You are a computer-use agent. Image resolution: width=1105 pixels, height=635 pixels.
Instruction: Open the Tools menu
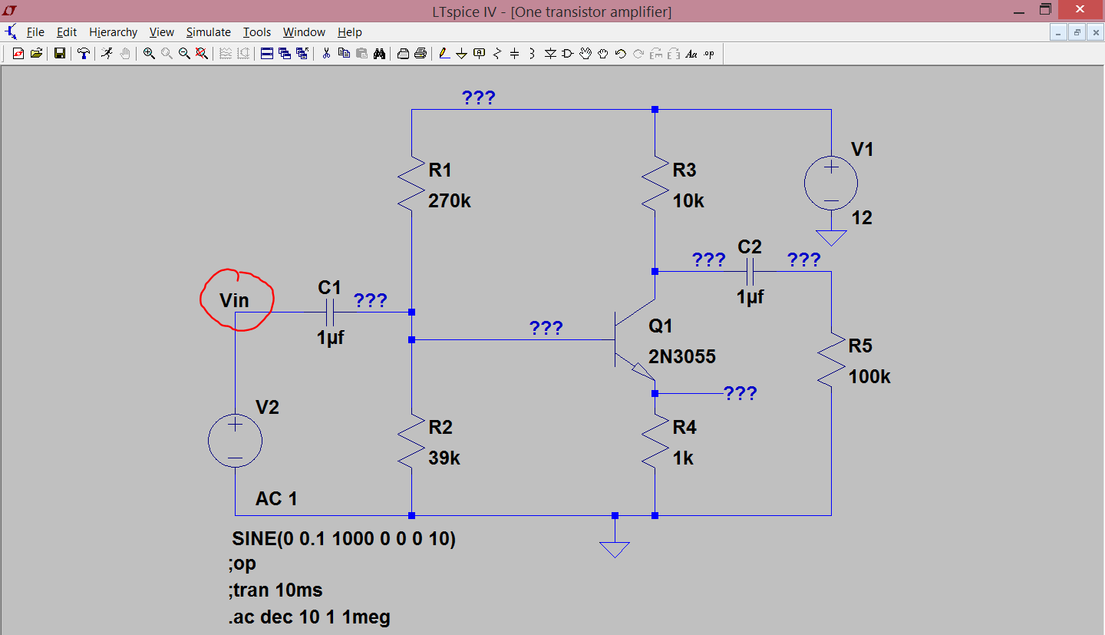(x=257, y=32)
